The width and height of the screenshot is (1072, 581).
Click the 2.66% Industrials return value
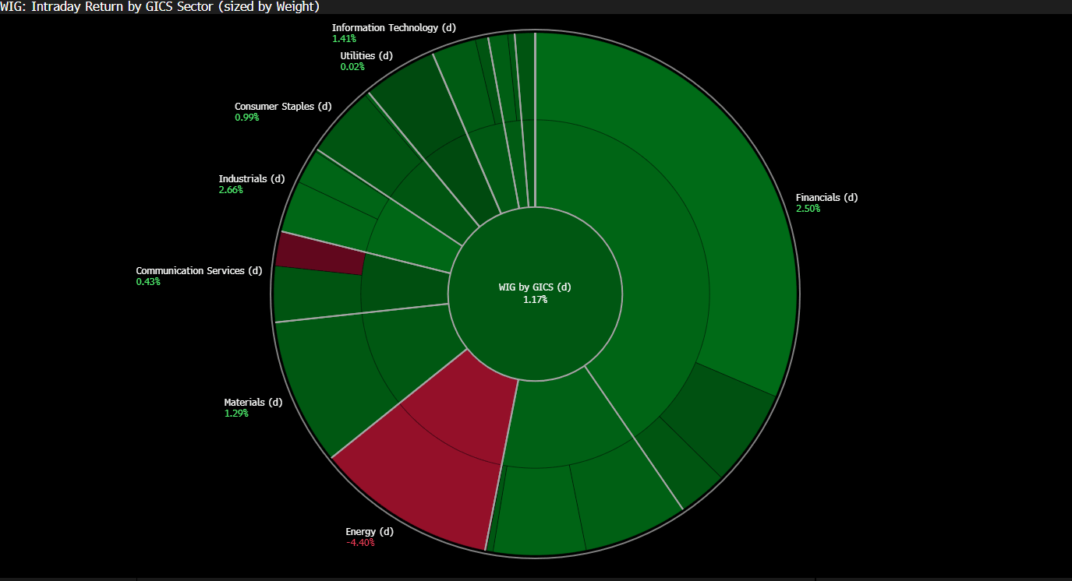pos(231,190)
